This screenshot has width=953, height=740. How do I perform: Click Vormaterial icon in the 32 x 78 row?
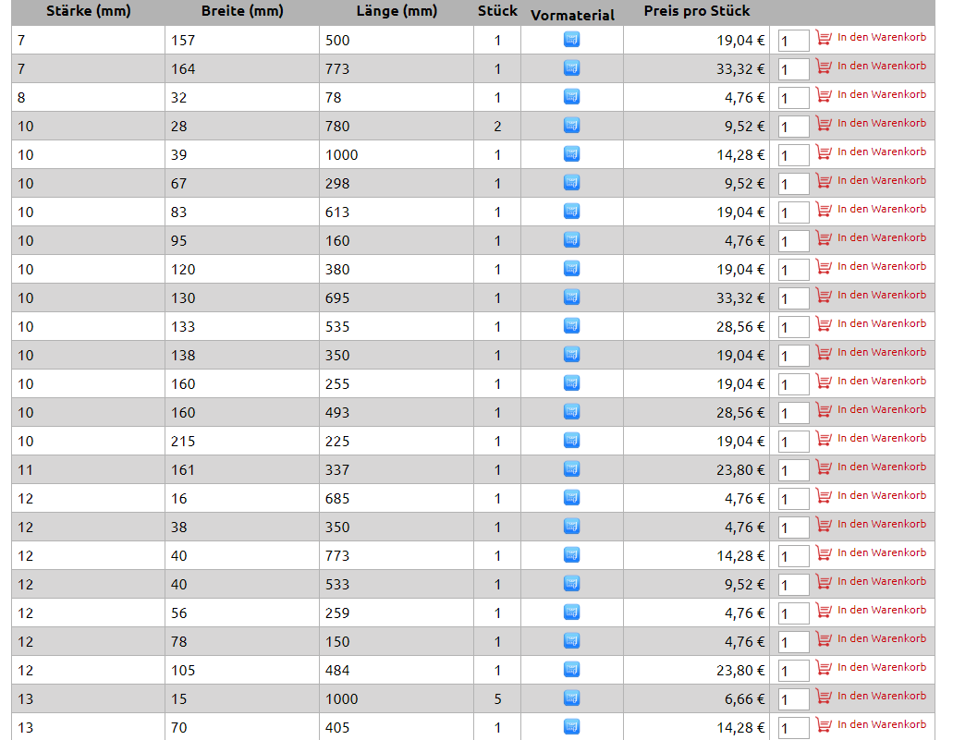point(571,97)
